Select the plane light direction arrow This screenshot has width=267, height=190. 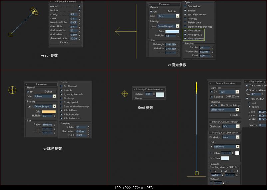126,31
